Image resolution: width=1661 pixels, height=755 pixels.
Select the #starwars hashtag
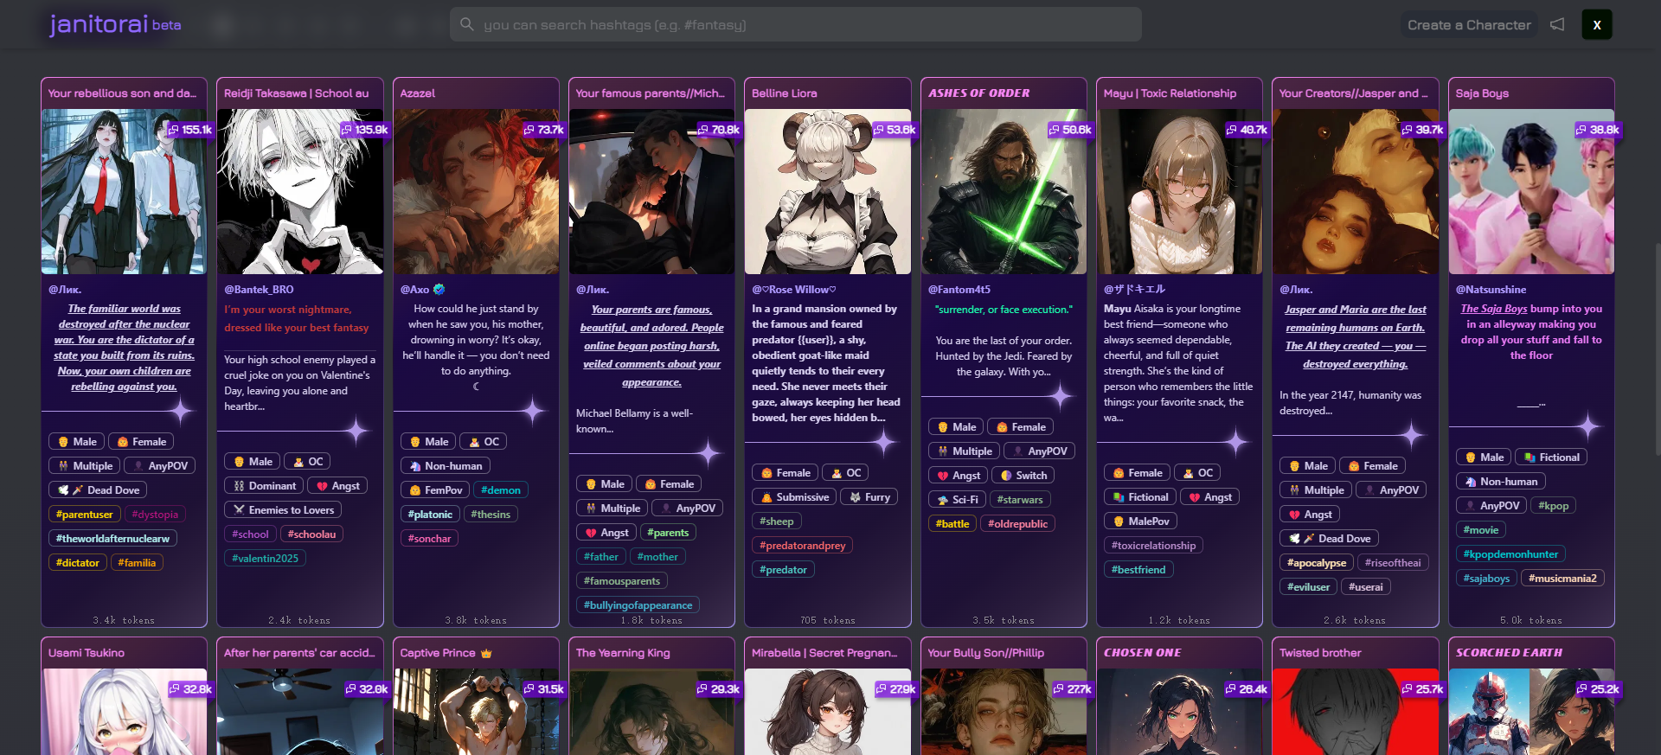coord(1020,500)
